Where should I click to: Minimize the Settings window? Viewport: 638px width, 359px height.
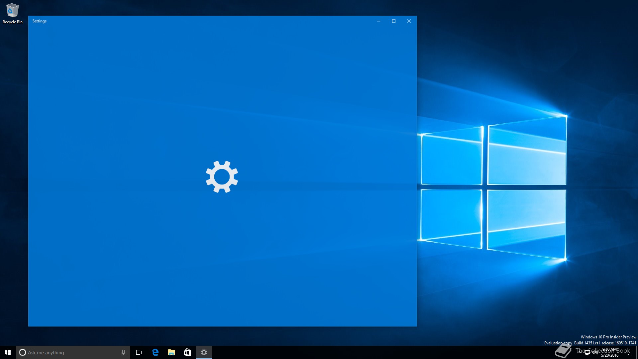click(x=378, y=21)
